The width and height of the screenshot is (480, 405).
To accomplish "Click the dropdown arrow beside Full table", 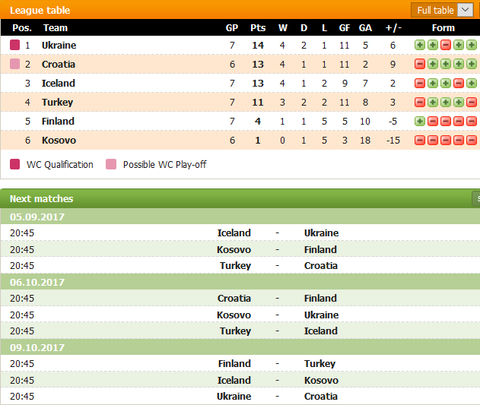I will coord(466,10).
